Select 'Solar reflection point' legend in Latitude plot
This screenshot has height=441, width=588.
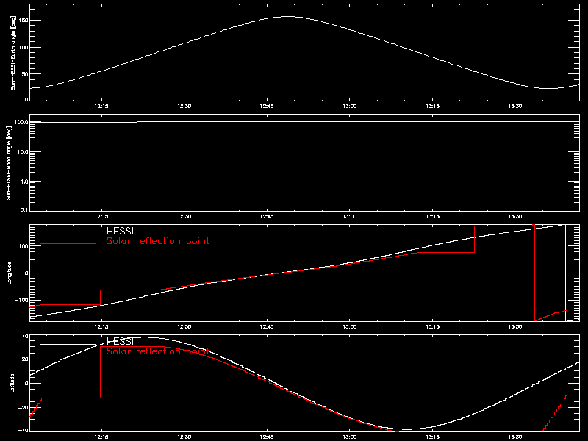click(x=158, y=351)
